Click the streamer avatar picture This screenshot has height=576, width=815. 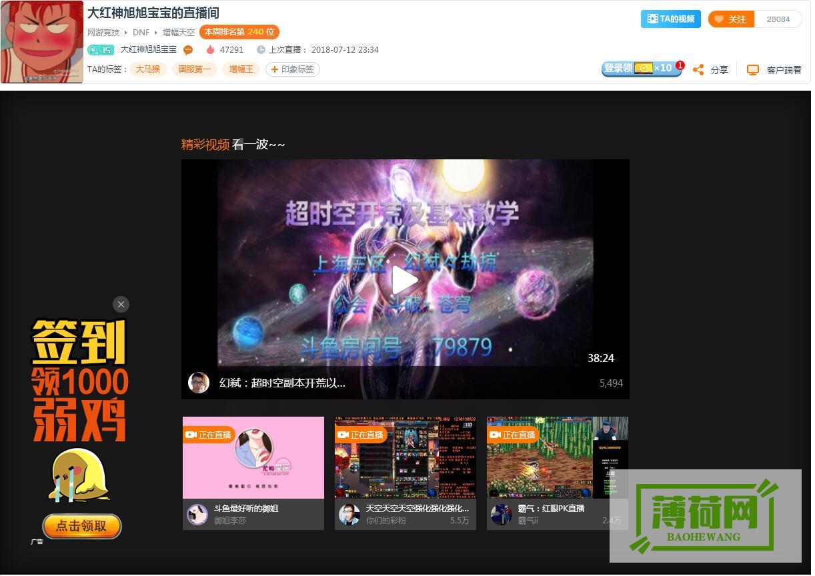pyautogui.click(x=42, y=42)
